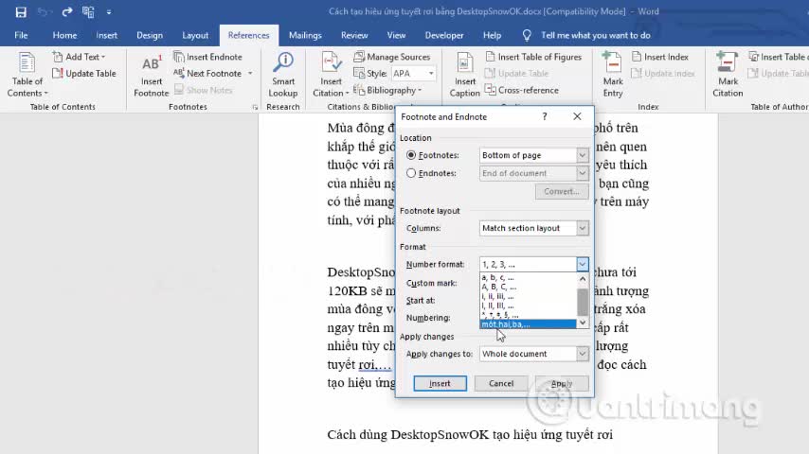Image resolution: width=809 pixels, height=454 pixels.
Task: Click Update Table in the Table of Contents group
Action: point(84,73)
